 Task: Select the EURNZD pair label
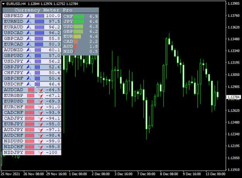coord(14,21)
